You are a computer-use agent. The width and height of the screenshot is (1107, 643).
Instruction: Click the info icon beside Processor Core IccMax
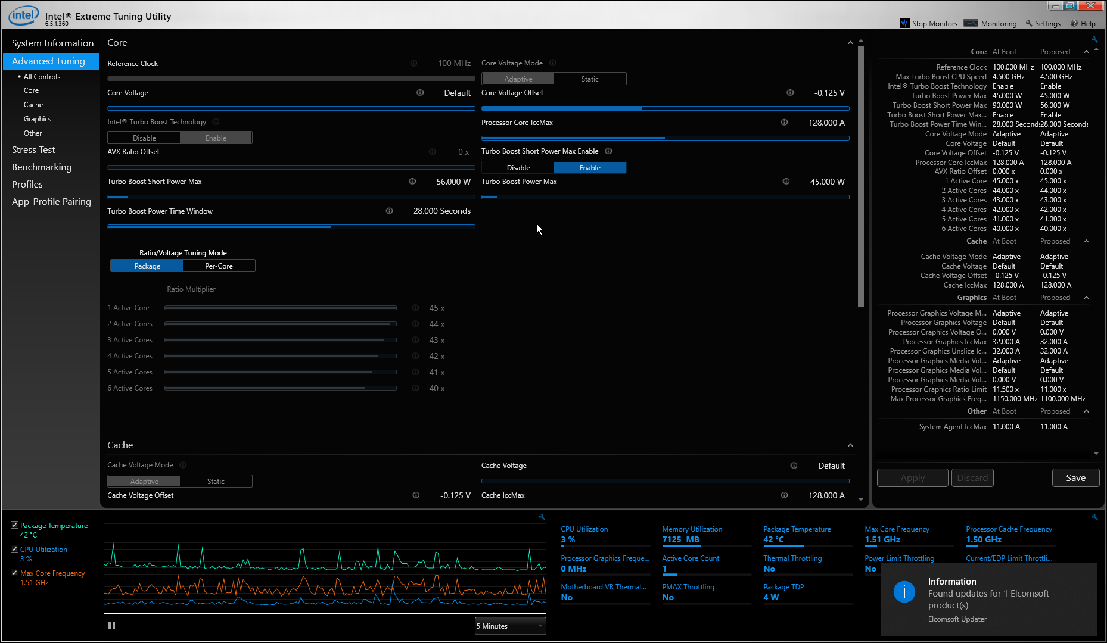point(784,123)
